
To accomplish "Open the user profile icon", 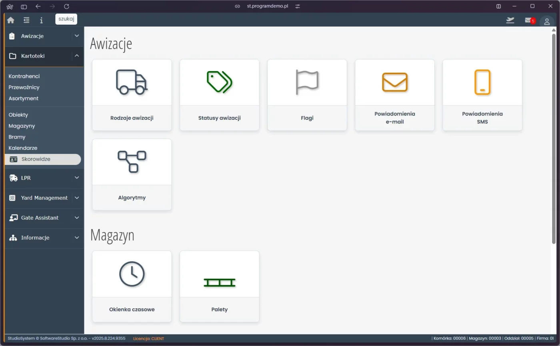I will (x=547, y=21).
